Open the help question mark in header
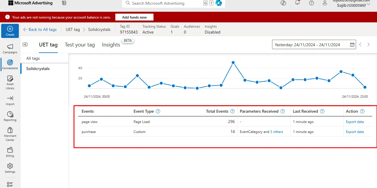The height and width of the screenshot is (188, 377). (312, 3)
